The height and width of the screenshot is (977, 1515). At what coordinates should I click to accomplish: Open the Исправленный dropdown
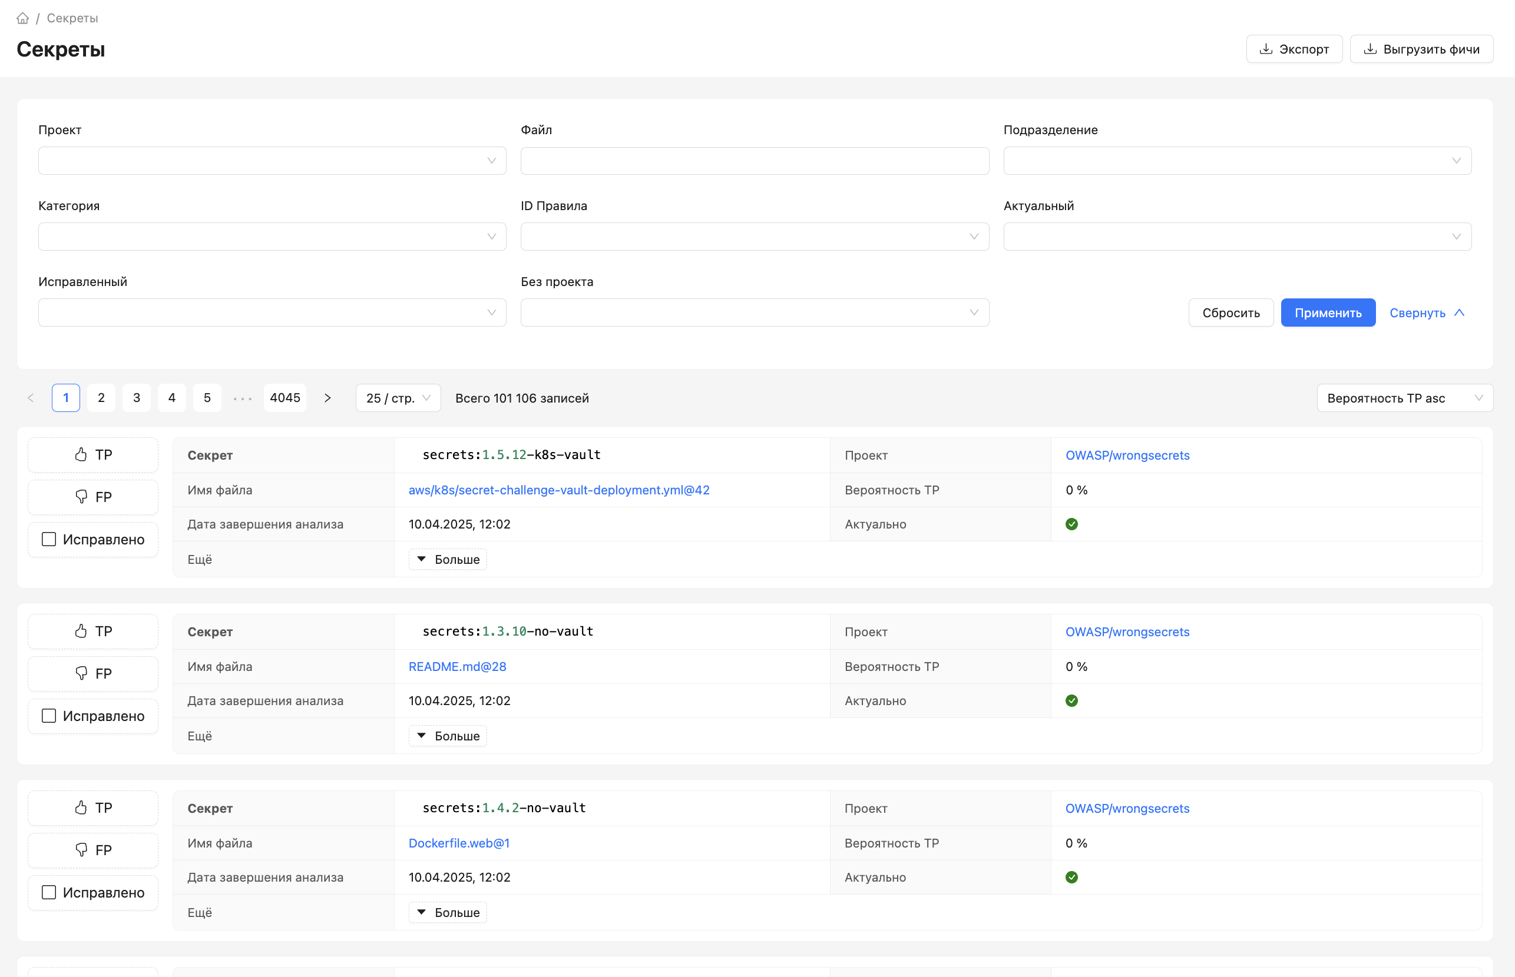coord(272,313)
